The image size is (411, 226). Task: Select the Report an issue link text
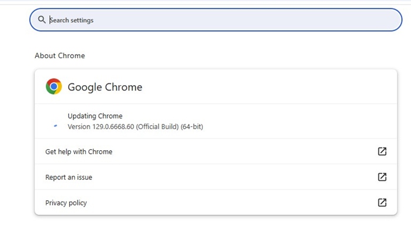pyautogui.click(x=69, y=177)
